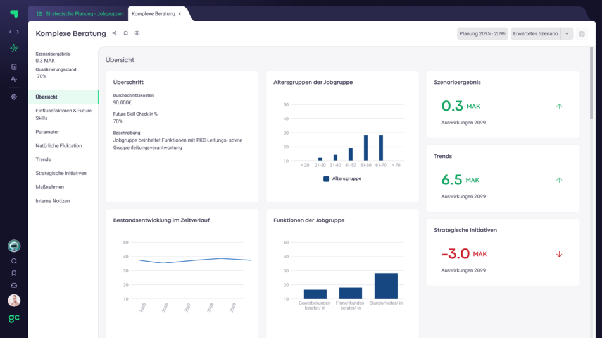Navigate back with the left arrow
This screenshot has height=338, width=602.
pos(10,32)
